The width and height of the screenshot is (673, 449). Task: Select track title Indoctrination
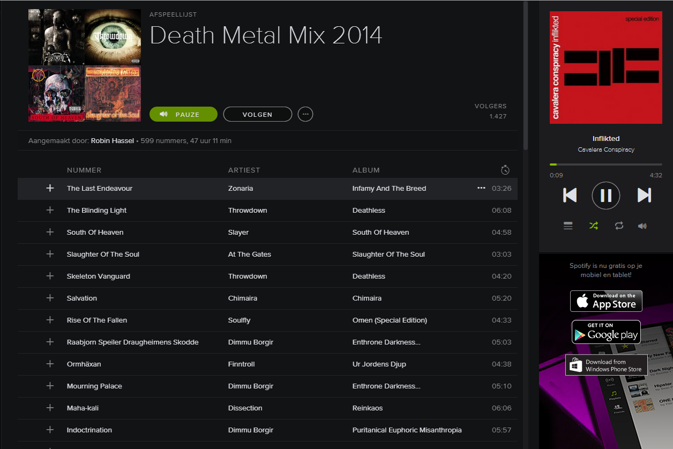point(89,430)
